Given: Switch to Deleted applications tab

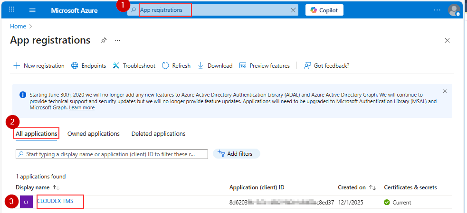Looking at the screenshot, I should click(158, 134).
